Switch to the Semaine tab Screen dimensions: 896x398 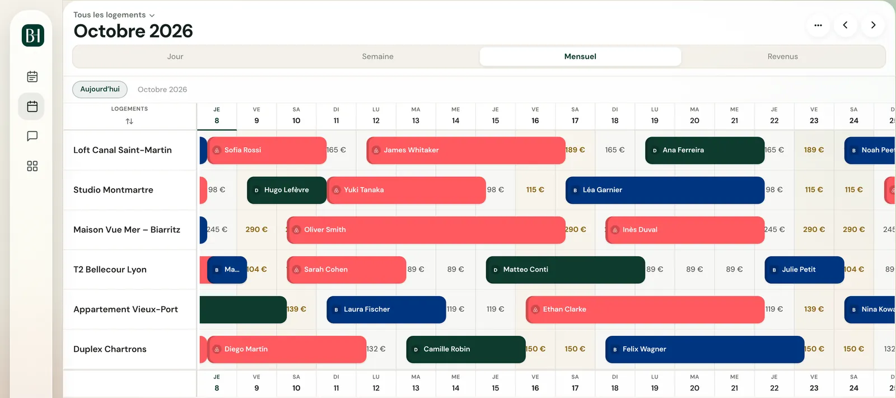tap(378, 57)
